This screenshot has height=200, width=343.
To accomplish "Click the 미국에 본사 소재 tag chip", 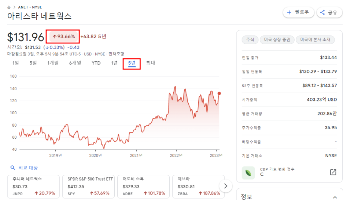I will click(315, 40).
